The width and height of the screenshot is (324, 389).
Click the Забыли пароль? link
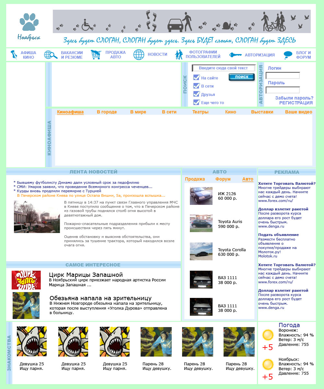pos(294,98)
